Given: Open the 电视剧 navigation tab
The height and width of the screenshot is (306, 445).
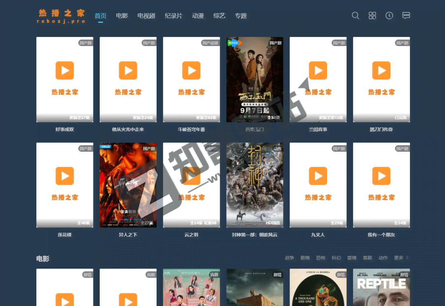Looking at the screenshot, I should (x=146, y=16).
